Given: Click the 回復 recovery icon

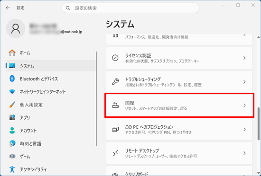Looking at the screenshot, I should pyautogui.click(x=115, y=106).
